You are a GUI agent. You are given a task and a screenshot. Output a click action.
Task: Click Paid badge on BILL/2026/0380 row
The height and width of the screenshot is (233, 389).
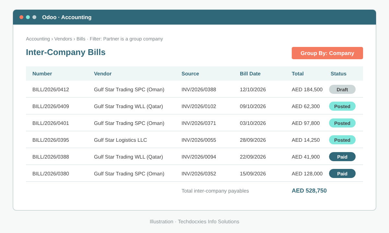click(342, 173)
